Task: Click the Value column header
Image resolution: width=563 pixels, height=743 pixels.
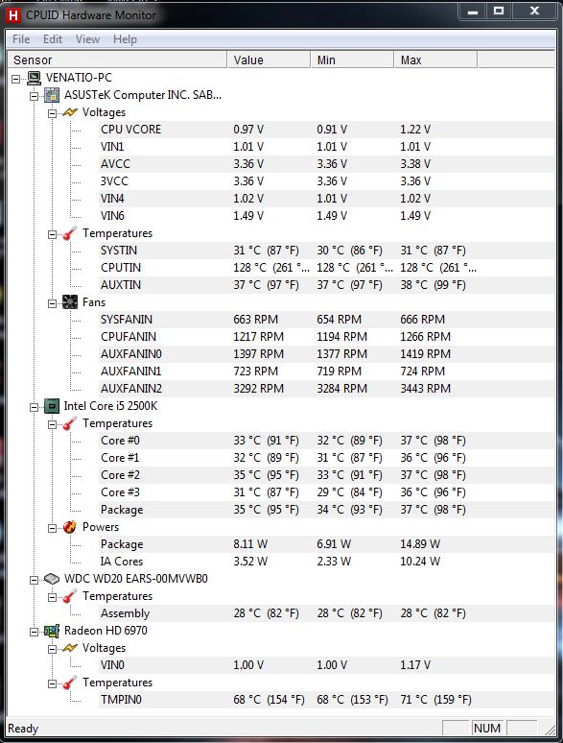Action: pyautogui.click(x=269, y=60)
